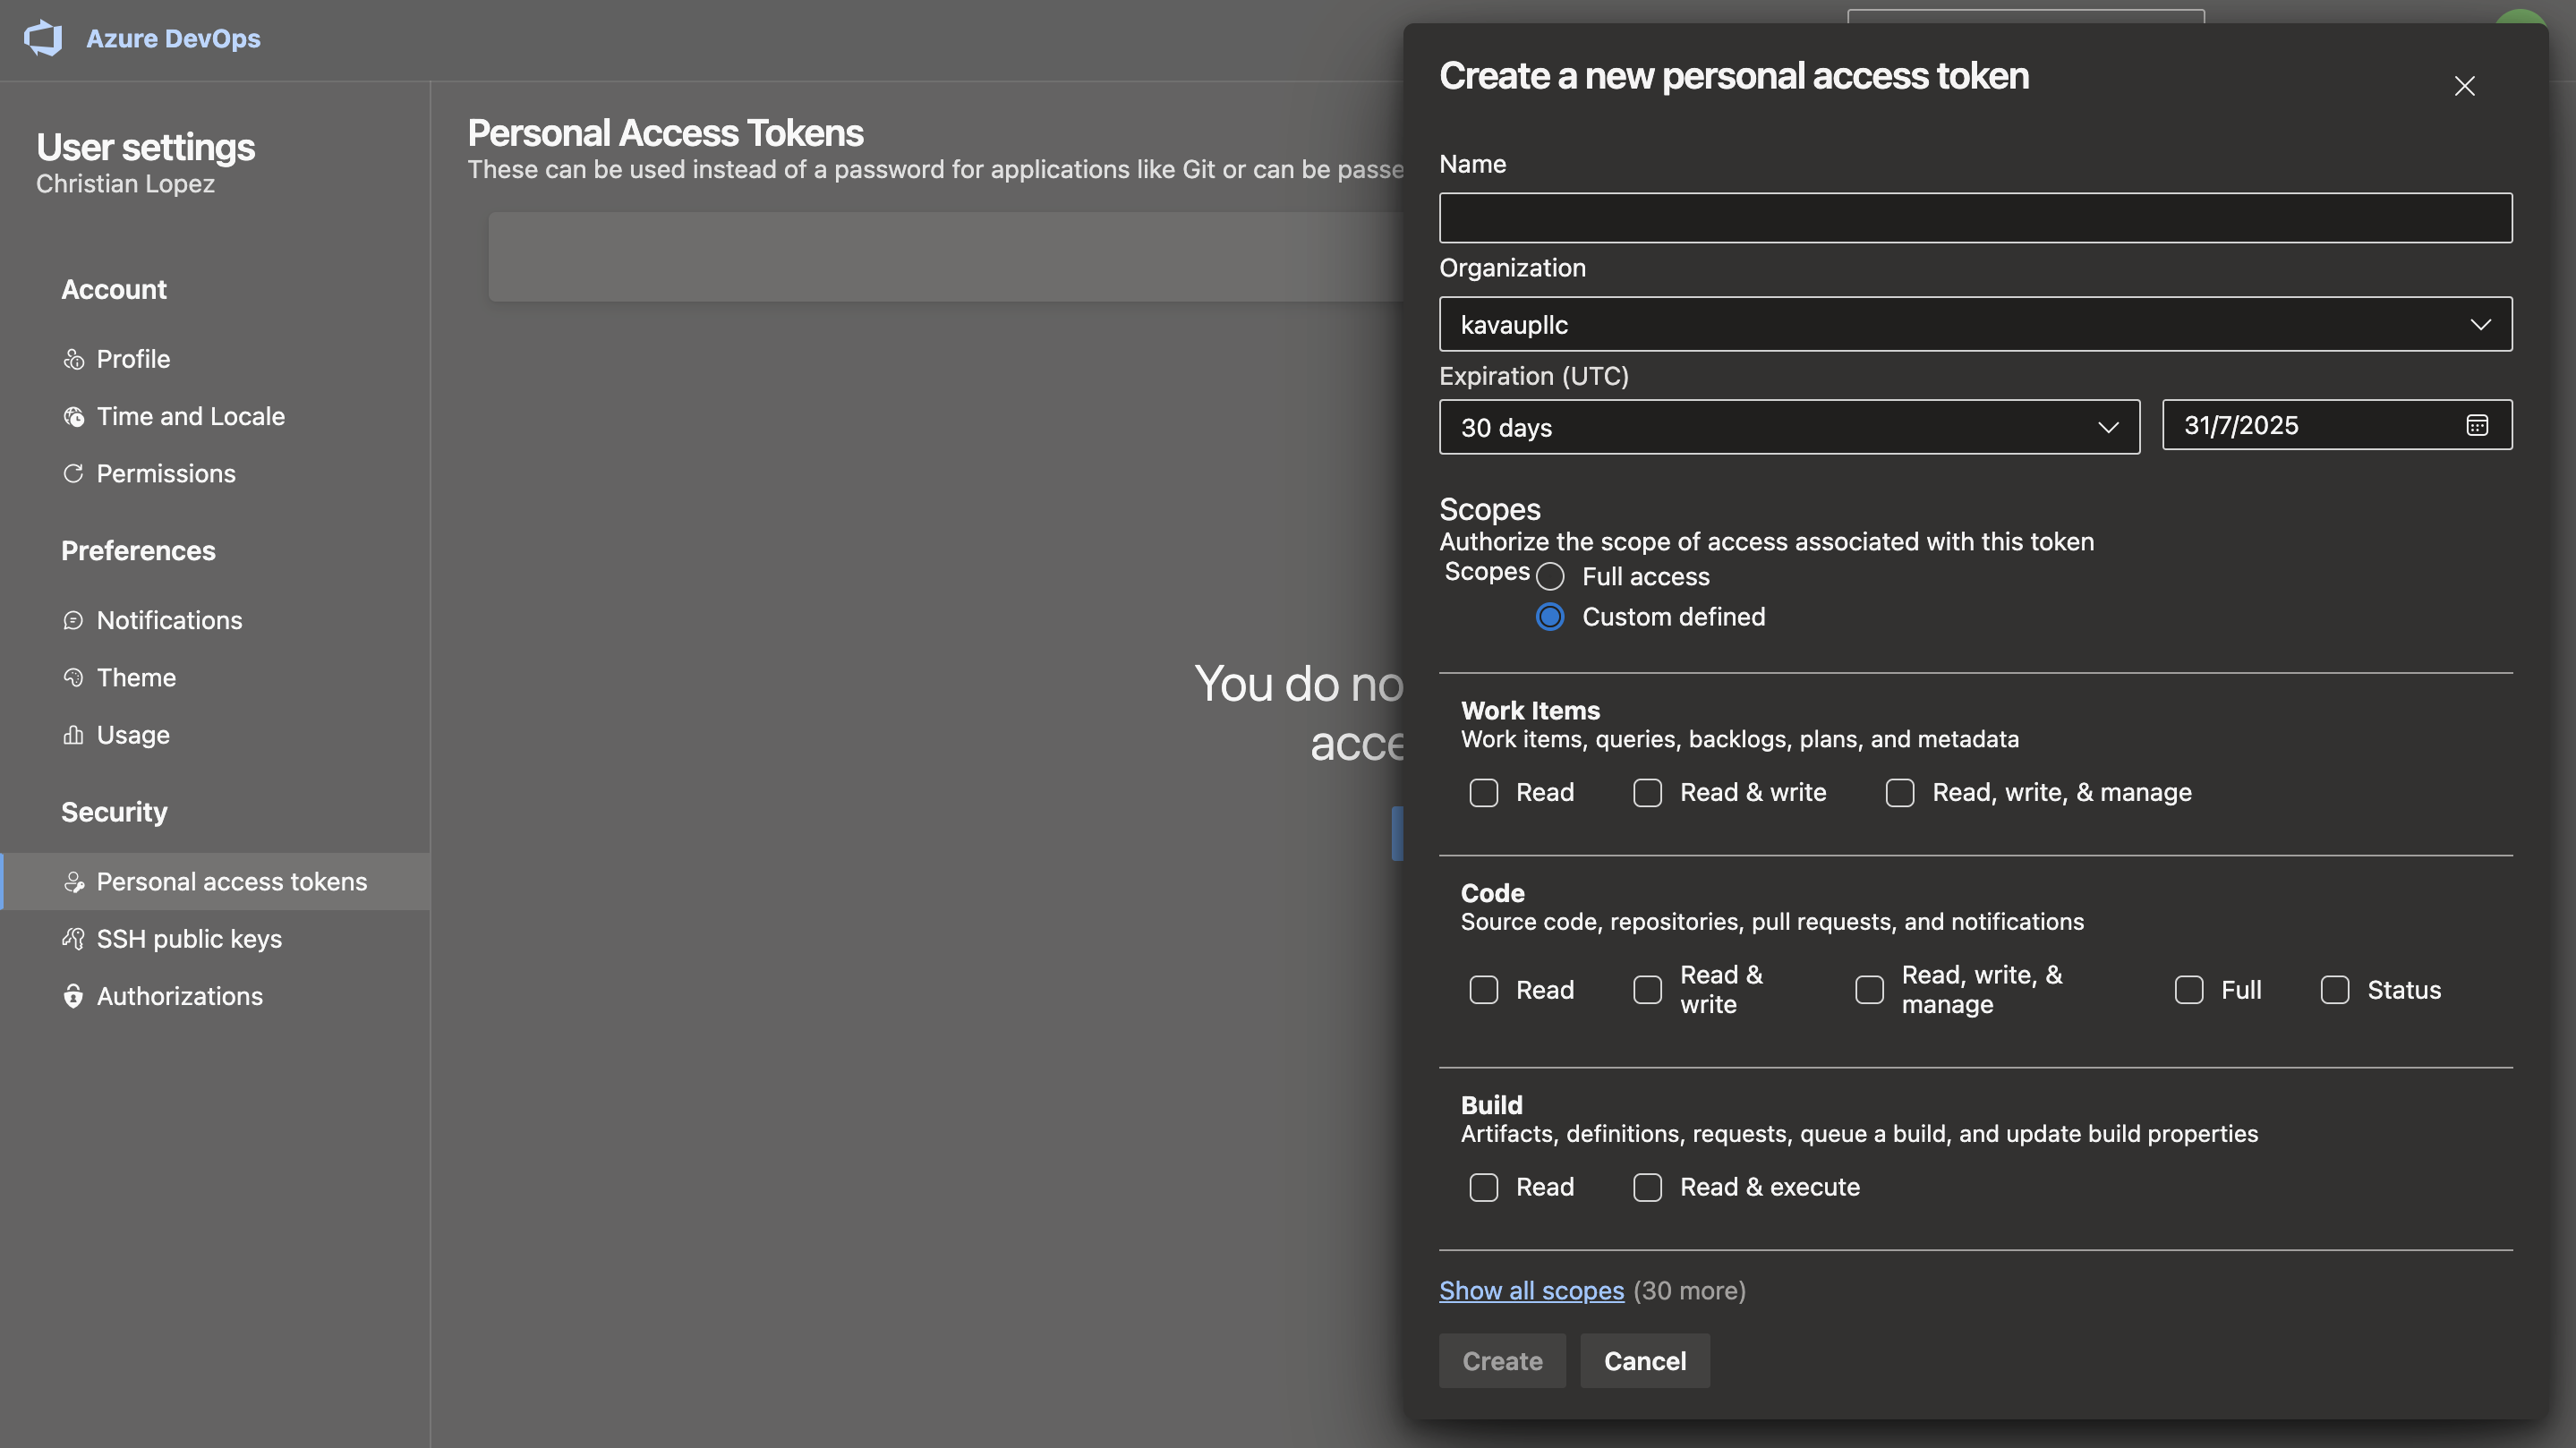Viewport: 2576px width, 1448px height.
Task: Close the new token panel
Action: point(2464,87)
